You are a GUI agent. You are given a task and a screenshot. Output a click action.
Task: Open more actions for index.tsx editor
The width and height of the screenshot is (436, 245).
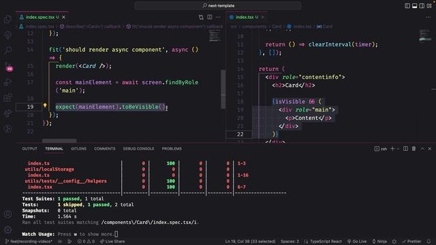tap(429, 17)
